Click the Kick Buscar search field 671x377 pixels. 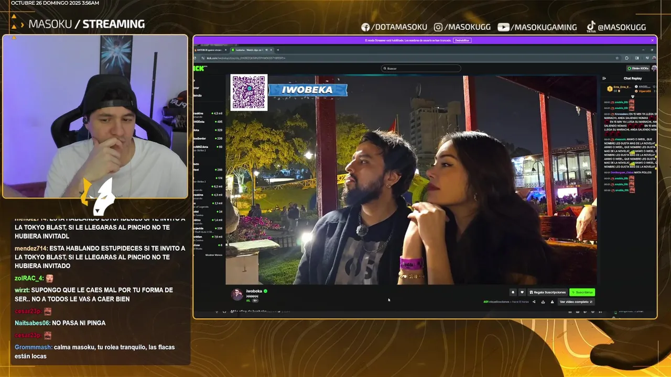pyautogui.click(x=421, y=69)
